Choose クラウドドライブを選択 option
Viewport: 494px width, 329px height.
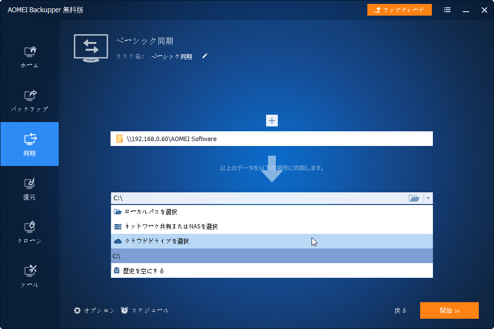pos(272,241)
